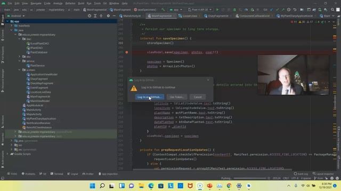
Task: Open the App Inspection tool window
Action: [108, 173]
